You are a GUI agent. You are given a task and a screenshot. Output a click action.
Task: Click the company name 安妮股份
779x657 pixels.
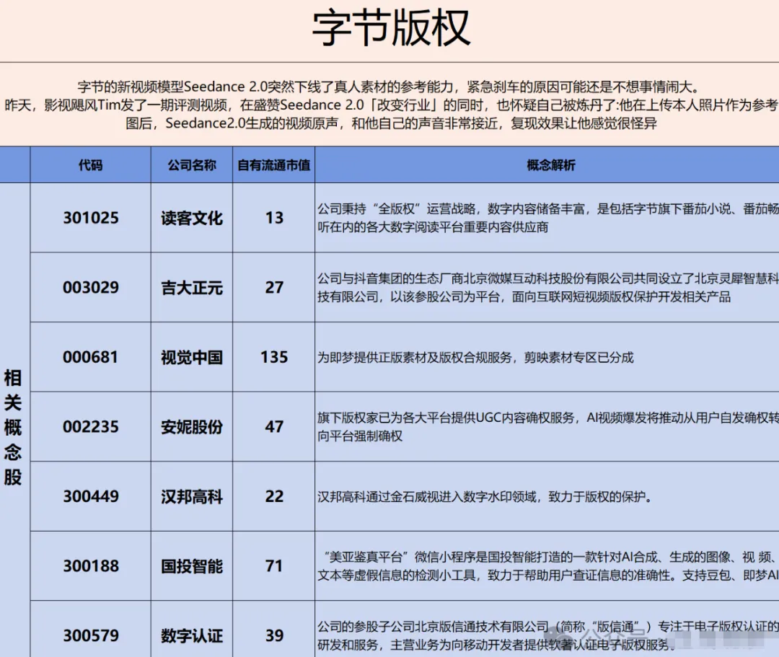click(192, 427)
